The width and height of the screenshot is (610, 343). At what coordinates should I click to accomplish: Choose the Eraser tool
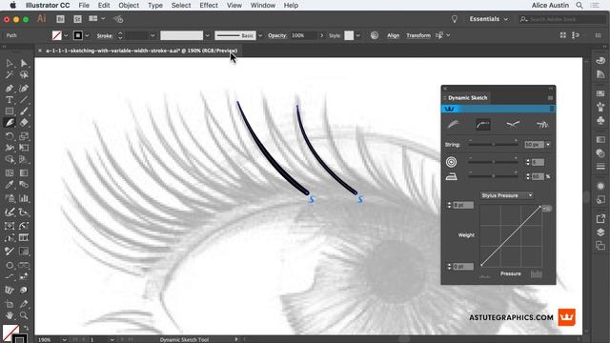pos(24,123)
